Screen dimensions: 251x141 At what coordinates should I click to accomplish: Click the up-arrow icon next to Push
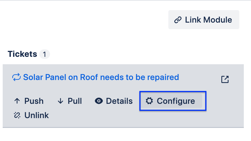[17, 101]
